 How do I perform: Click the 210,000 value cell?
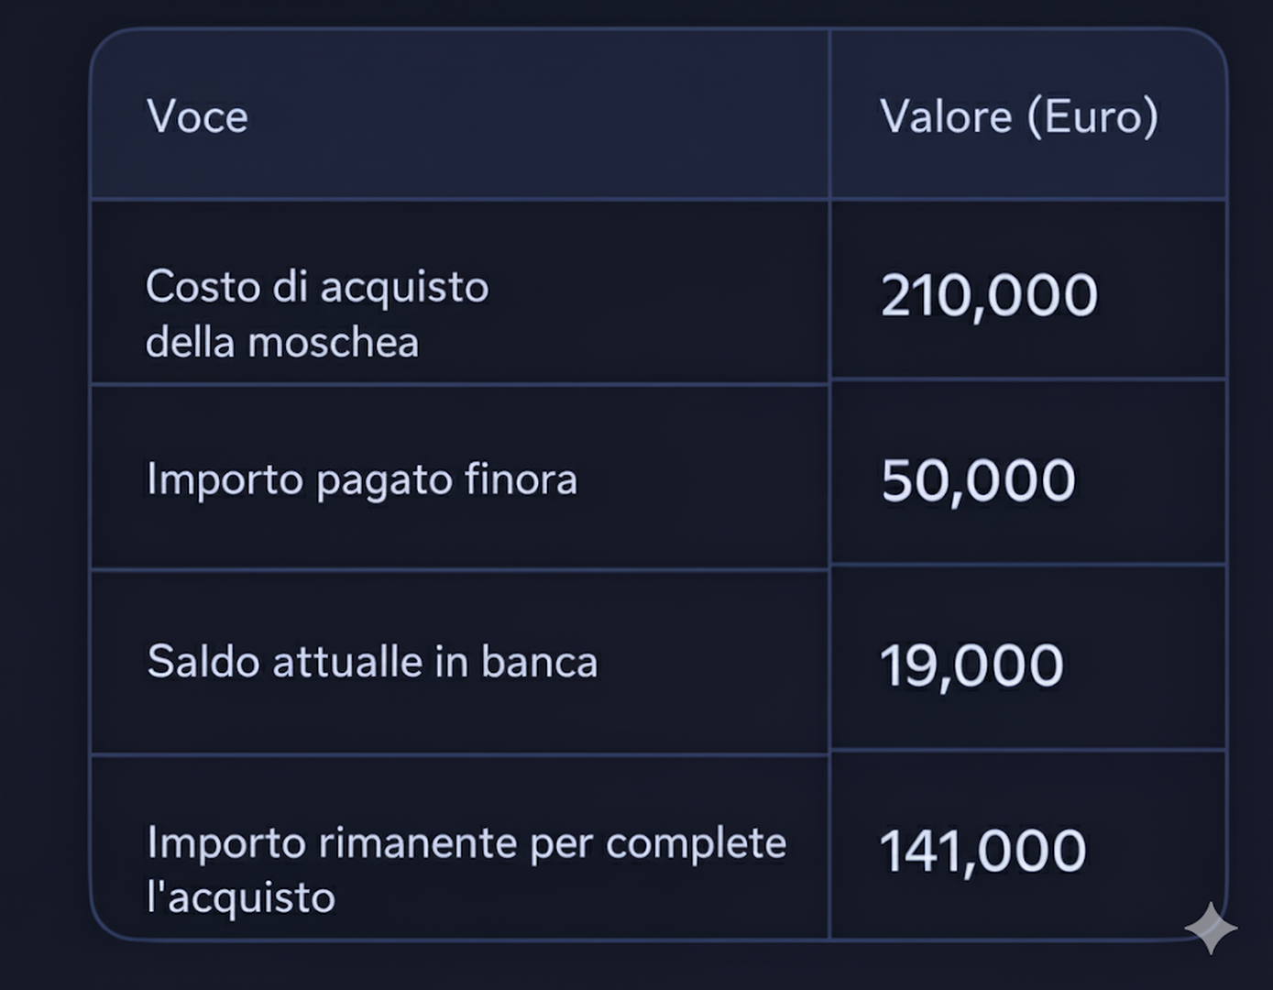(989, 295)
